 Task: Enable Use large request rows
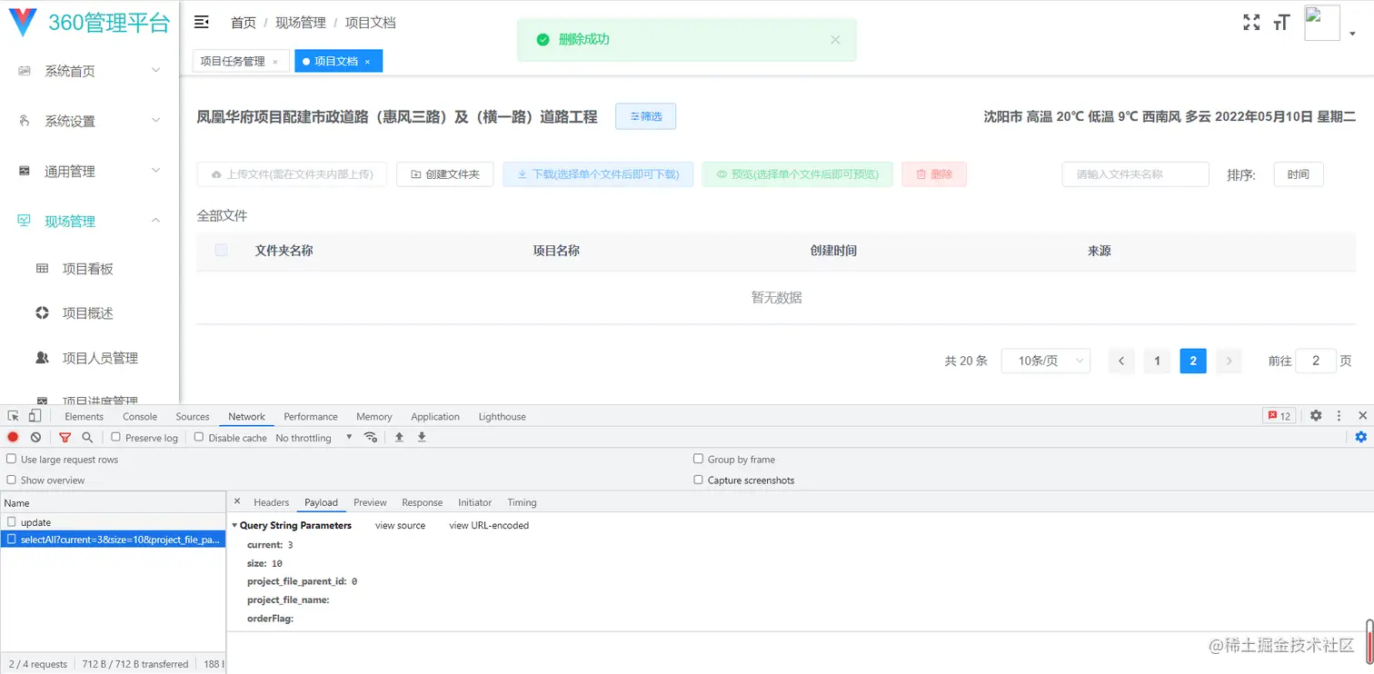click(10, 460)
